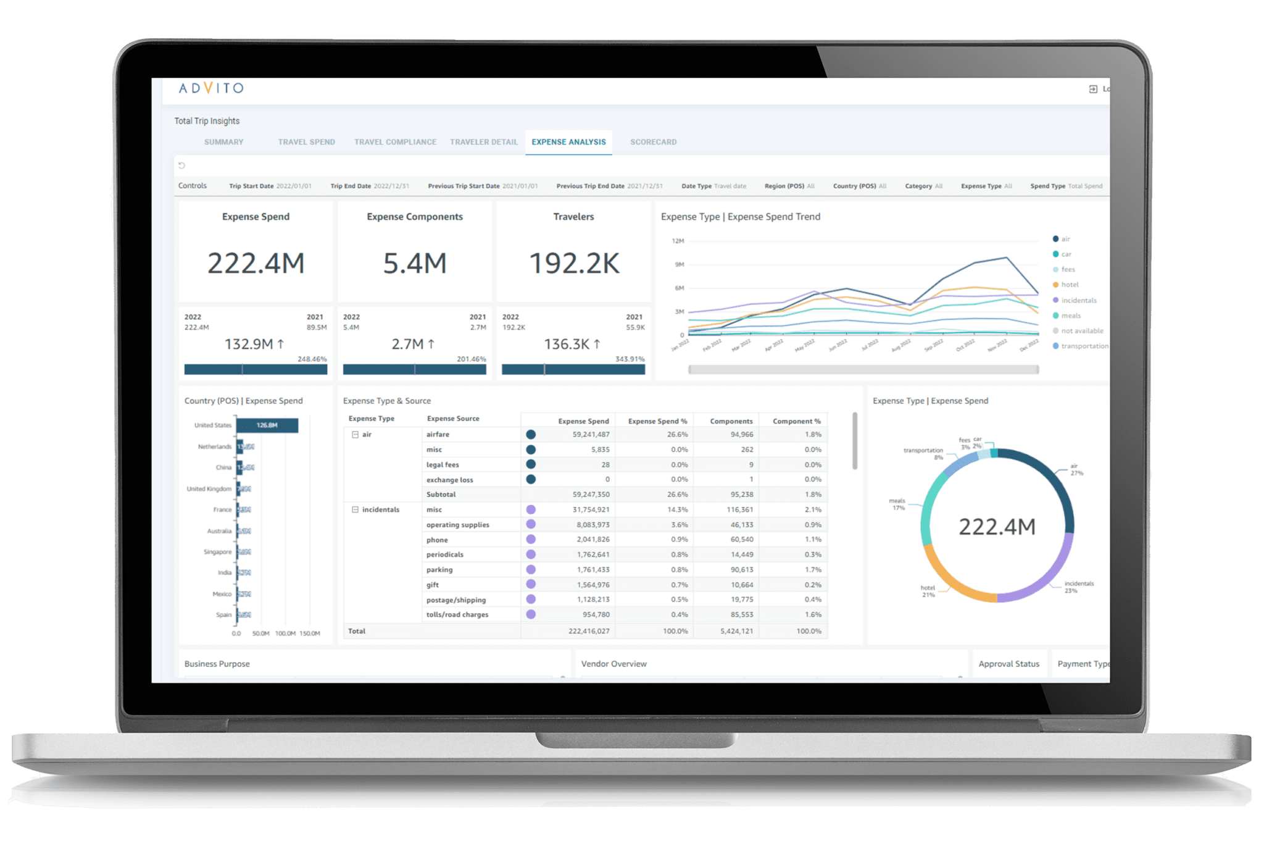
Task: Go to the Traveler Detail tab
Action: click(x=483, y=142)
